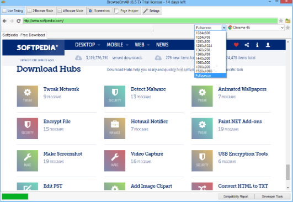Click the Tweak Network gear tile
Viewport: 293px width, 202px height.
point(28,96)
